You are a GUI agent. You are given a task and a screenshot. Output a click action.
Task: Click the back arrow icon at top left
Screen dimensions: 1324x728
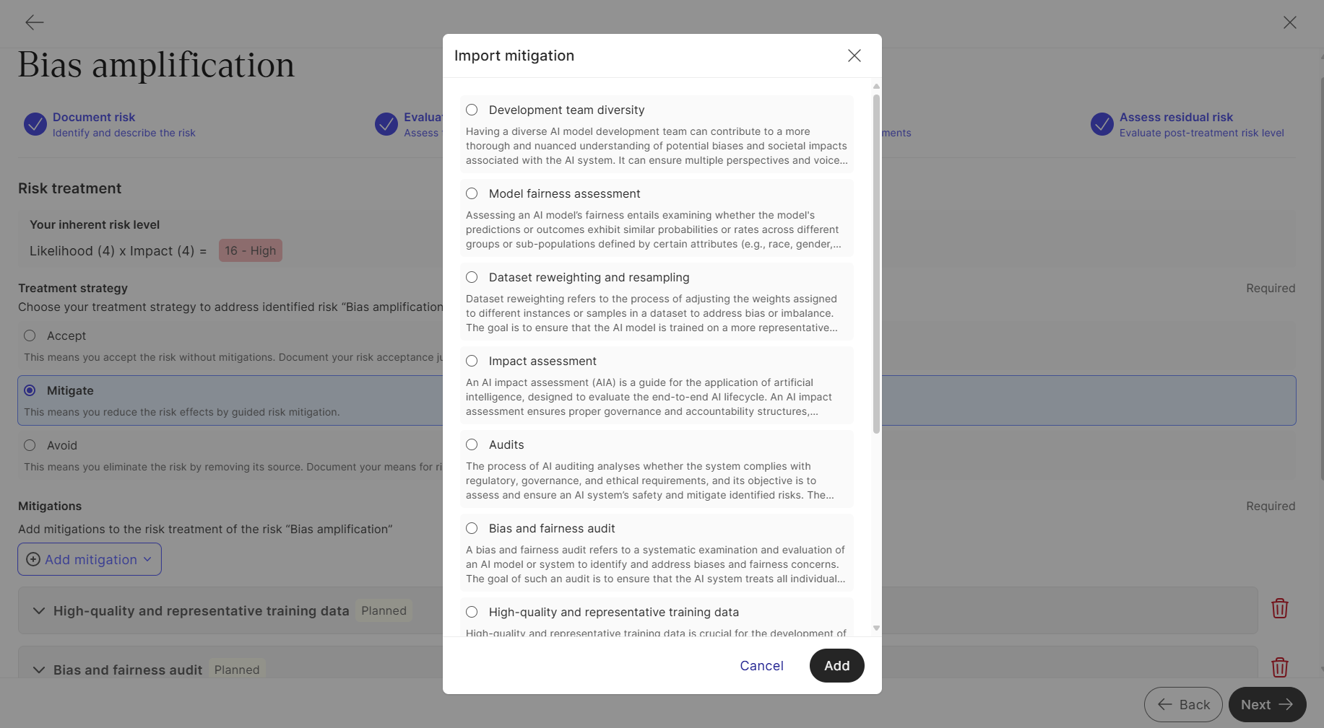click(34, 22)
